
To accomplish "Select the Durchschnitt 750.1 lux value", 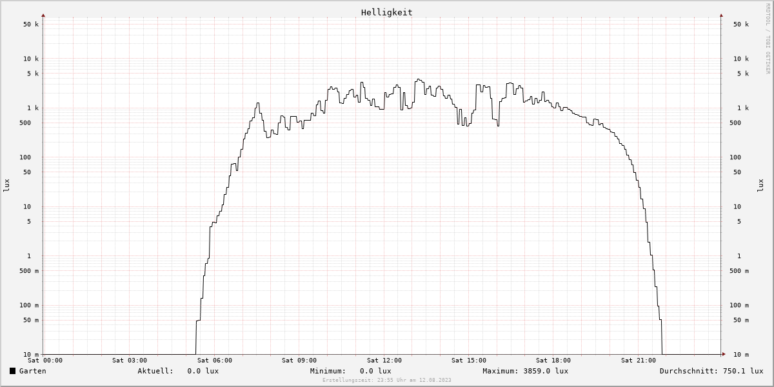I will point(743,371).
